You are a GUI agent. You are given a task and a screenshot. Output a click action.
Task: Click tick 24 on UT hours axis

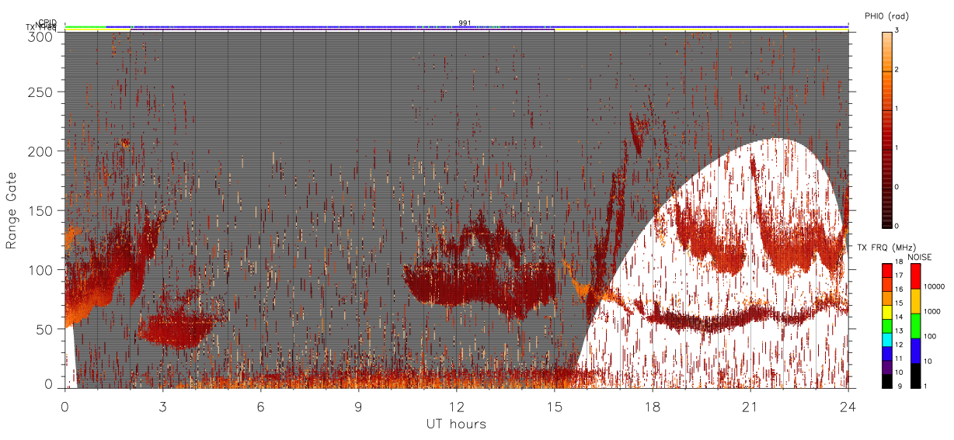[x=848, y=405]
